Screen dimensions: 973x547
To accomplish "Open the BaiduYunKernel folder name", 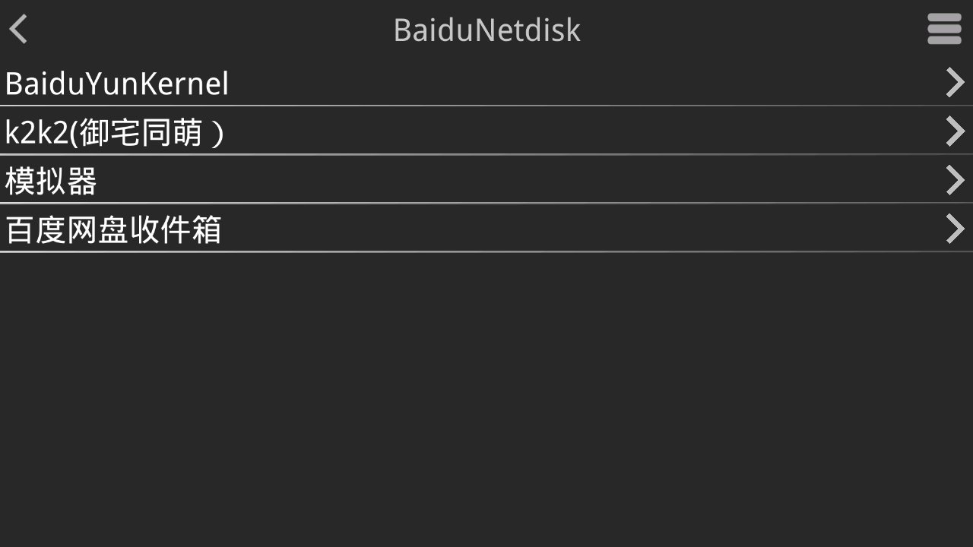I will click(x=117, y=84).
